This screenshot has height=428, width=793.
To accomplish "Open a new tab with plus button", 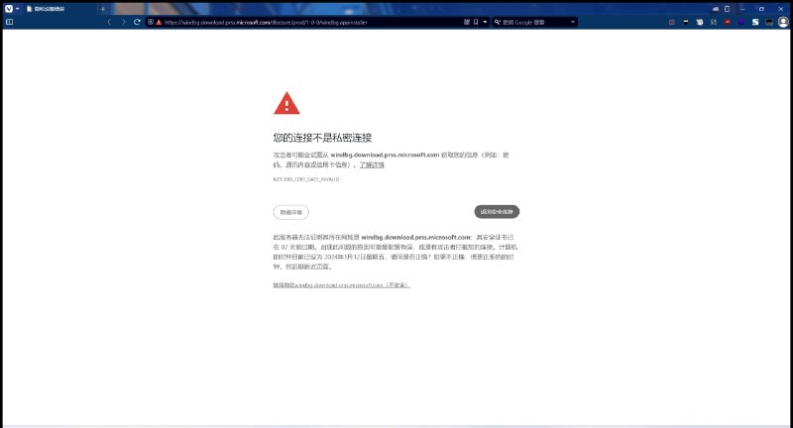I will click(103, 9).
